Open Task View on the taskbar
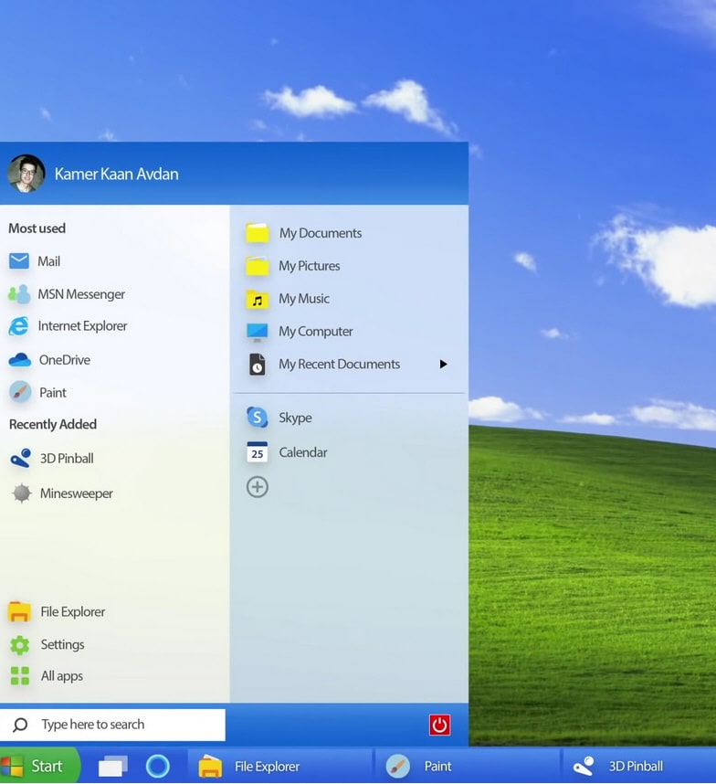The height and width of the screenshot is (784, 716). click(x=112, y=766)
